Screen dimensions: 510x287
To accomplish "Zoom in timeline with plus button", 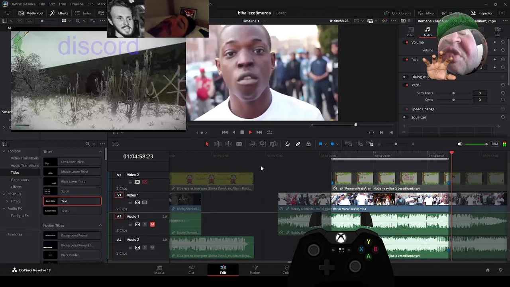I will click(x=413, y=144).
